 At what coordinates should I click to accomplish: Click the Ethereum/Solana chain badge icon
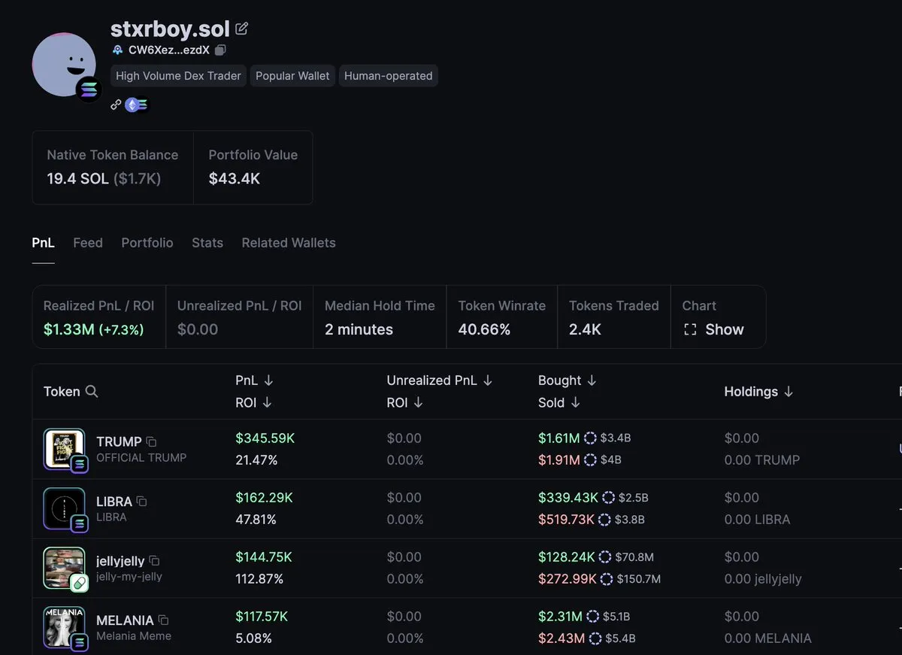click(137, 105)
